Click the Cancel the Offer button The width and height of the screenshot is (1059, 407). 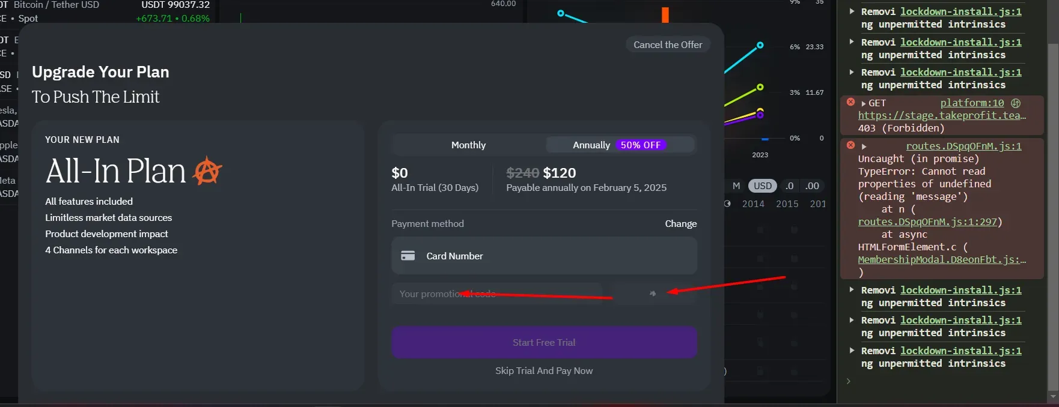(x=668, y=45)
